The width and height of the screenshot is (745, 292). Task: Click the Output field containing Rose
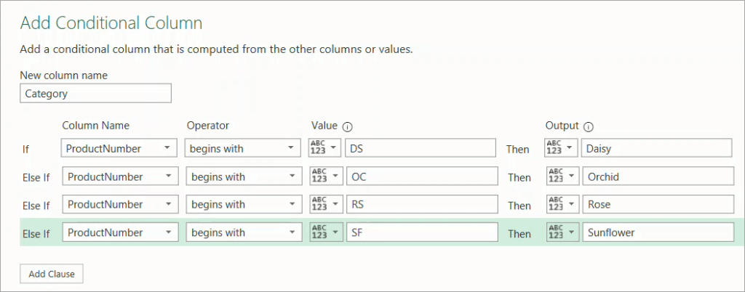pyautogui.click(x=658, y=204)
